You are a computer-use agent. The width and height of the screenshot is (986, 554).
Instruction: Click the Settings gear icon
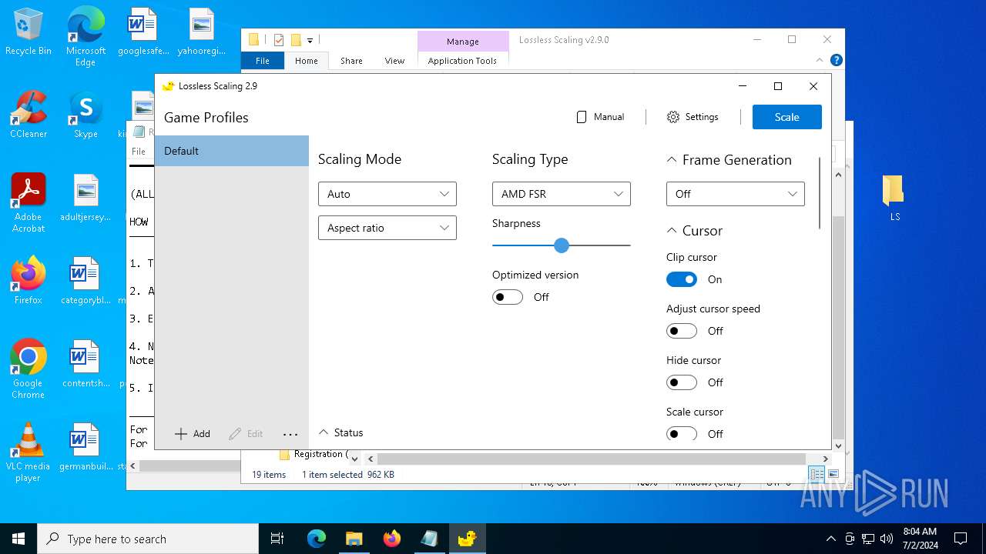point(673,117)
